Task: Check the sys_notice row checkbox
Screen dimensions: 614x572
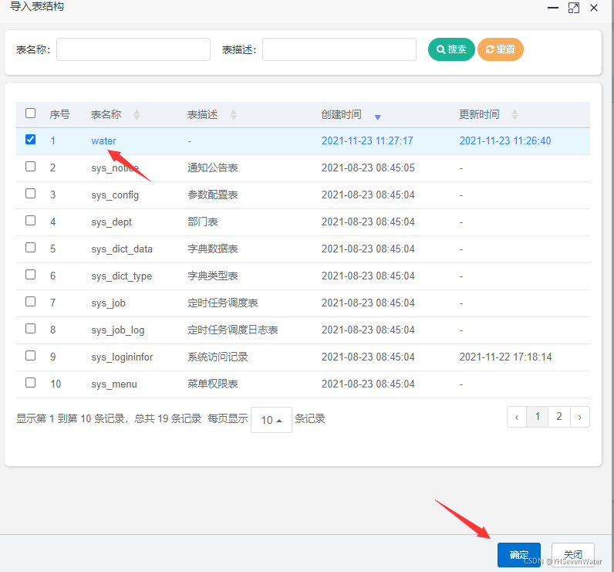Action: (31, 167)
